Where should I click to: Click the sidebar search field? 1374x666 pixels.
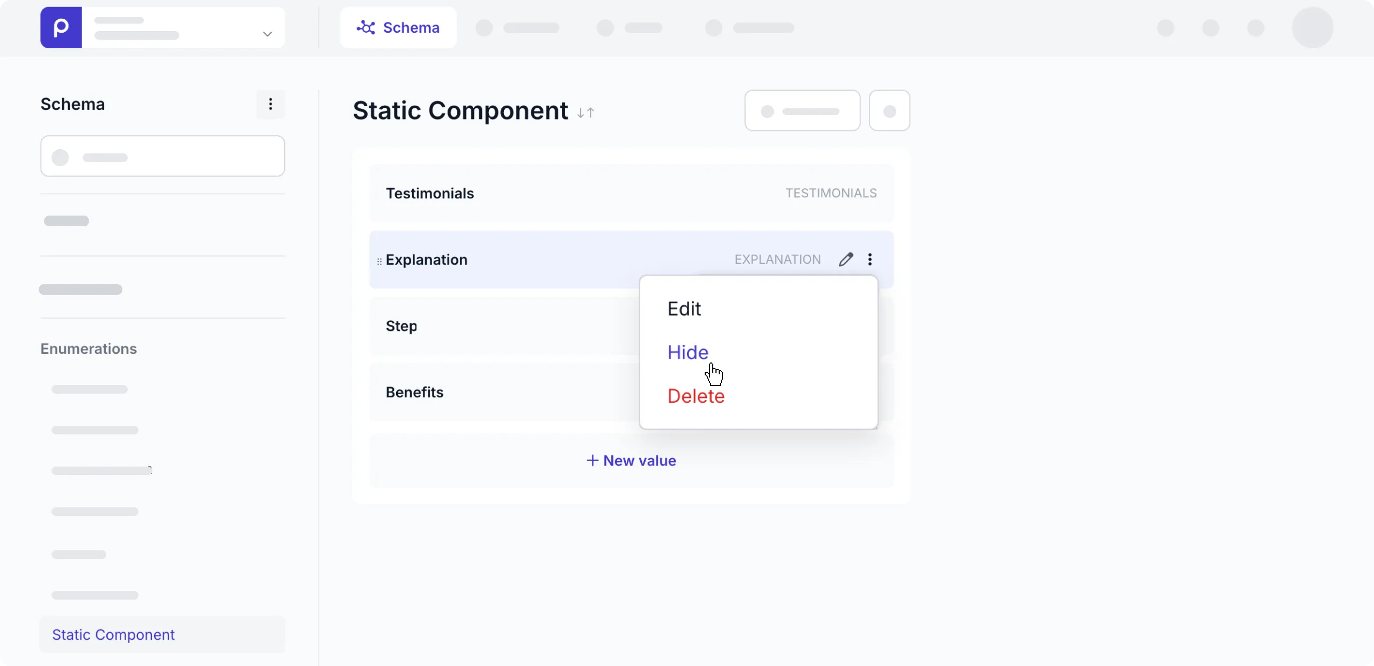(162, 156)
